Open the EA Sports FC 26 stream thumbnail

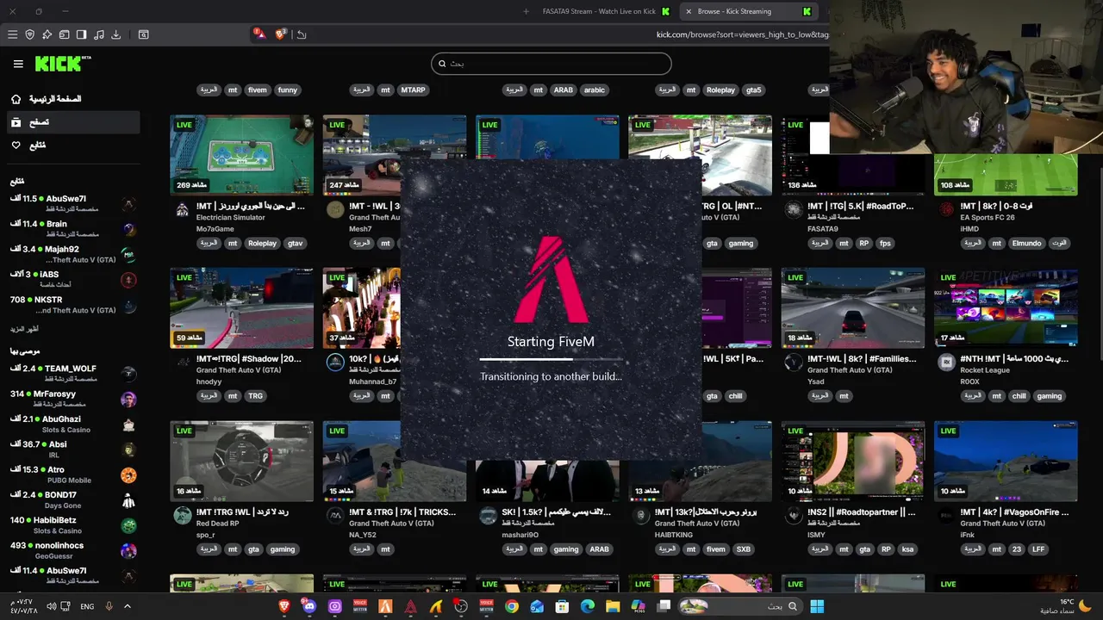1006,175
